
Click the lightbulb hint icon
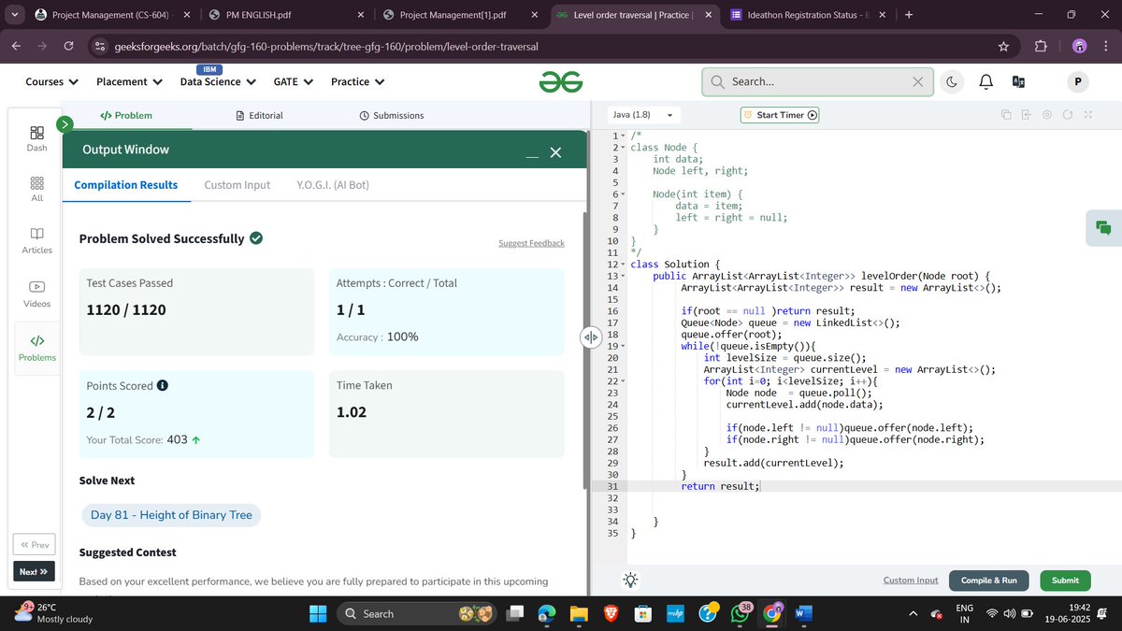(631, 580)
